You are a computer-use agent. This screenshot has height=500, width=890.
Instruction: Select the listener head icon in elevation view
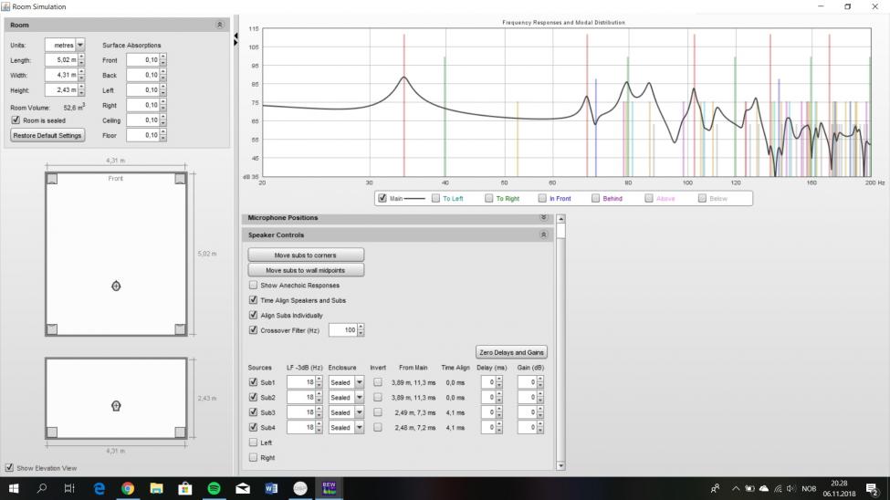coord(116,405)
